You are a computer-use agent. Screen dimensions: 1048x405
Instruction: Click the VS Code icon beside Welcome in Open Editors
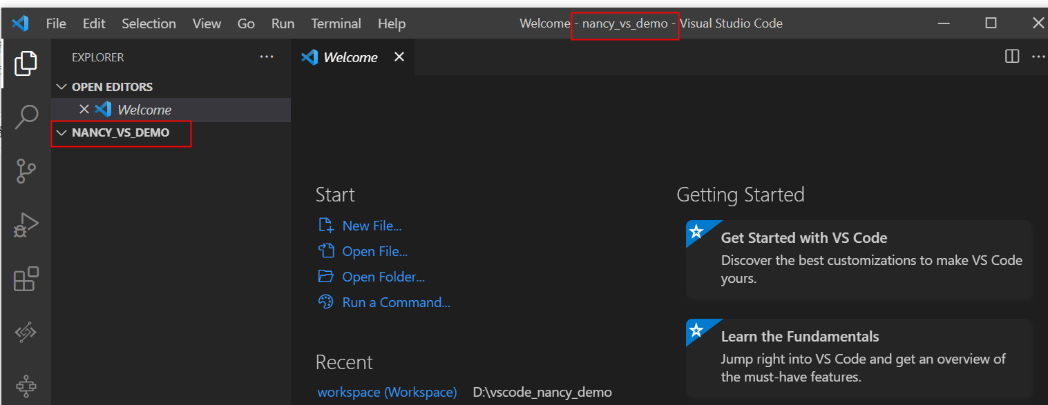[x=103, y=109]
